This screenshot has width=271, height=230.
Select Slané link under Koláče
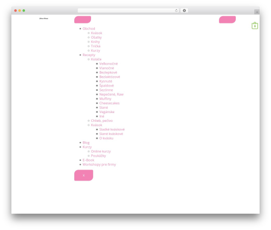click(x=104, y=108)
